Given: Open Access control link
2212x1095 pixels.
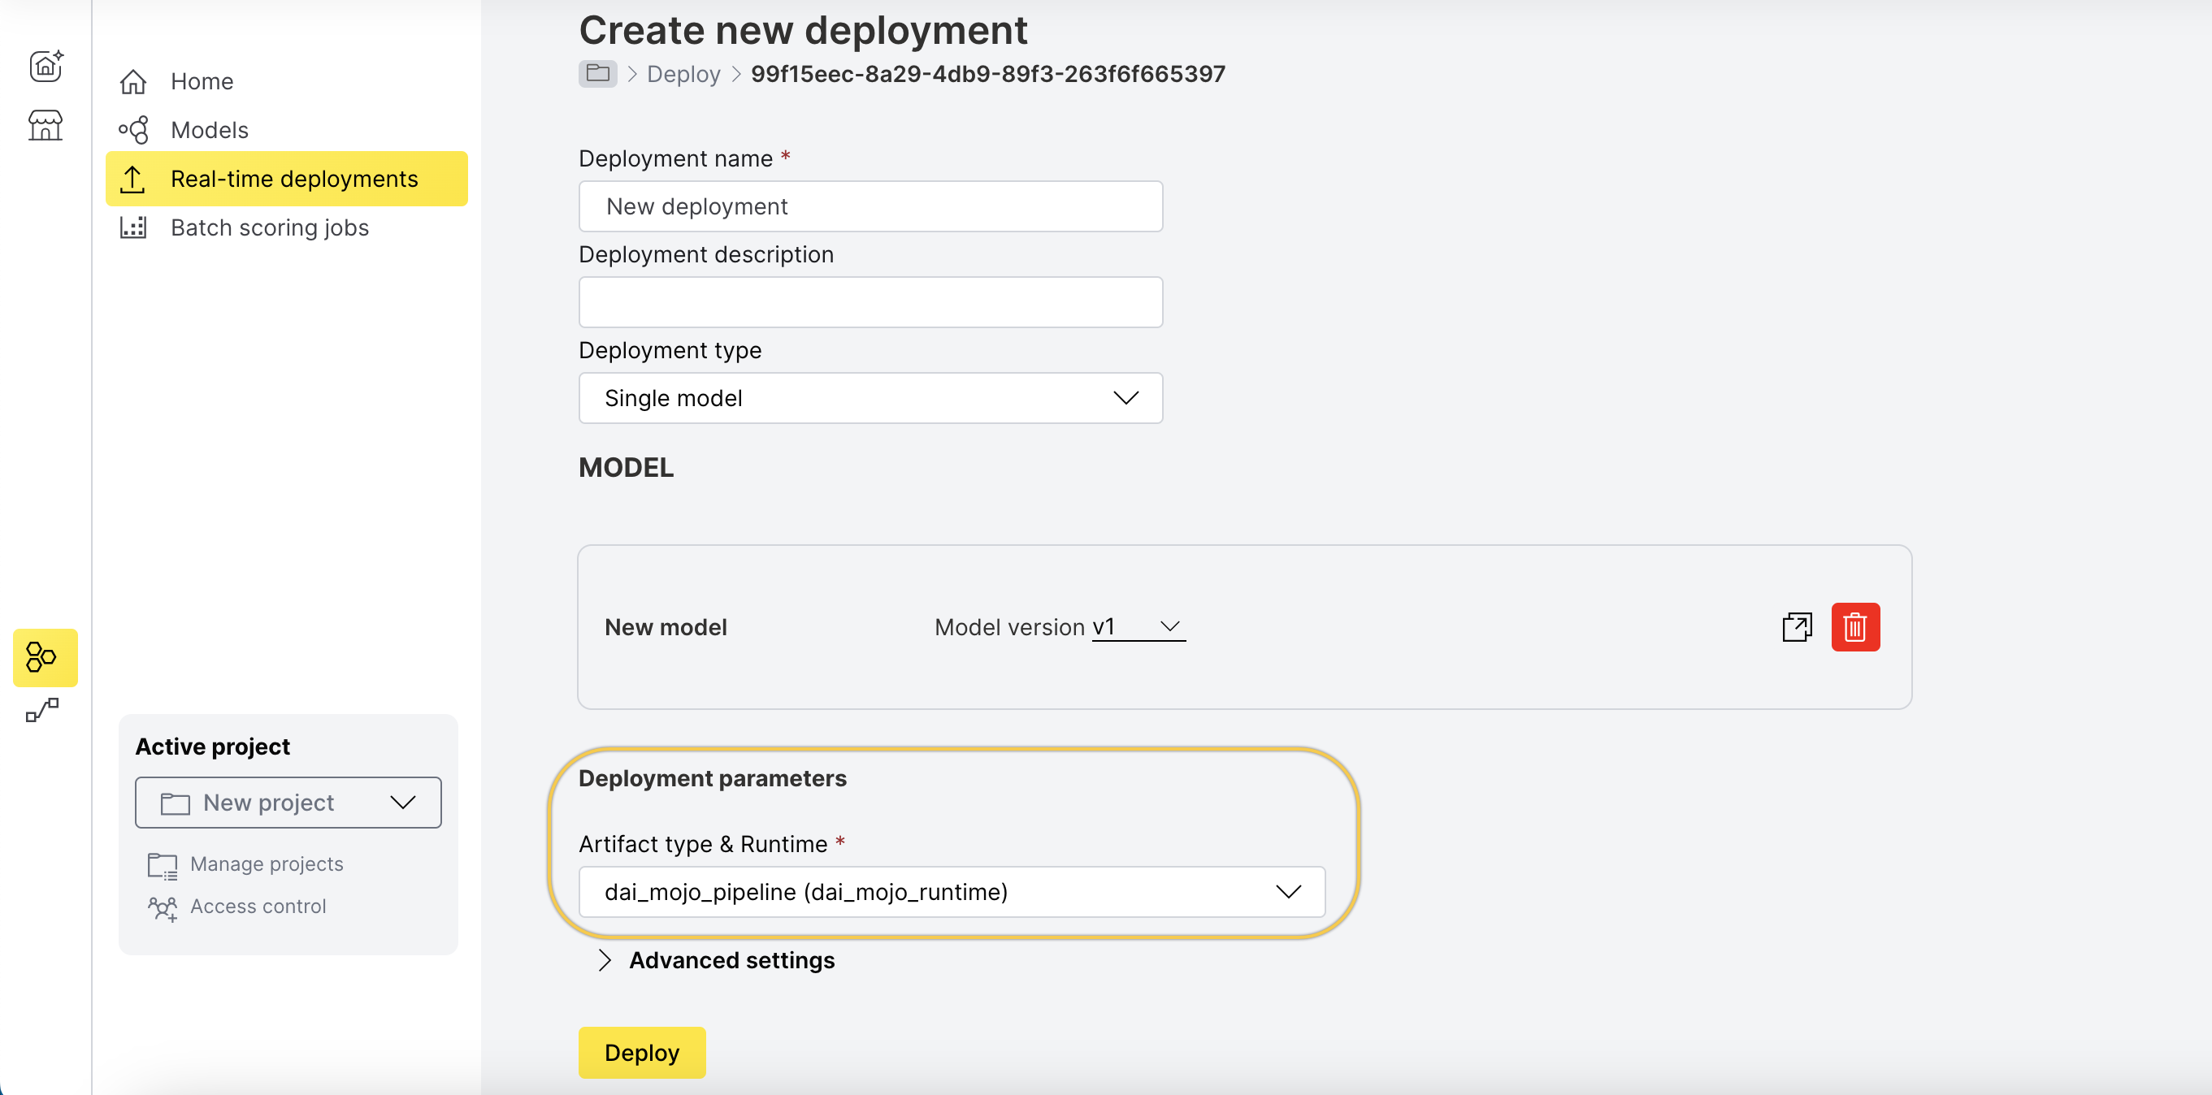Looking at the screenshot, I should click(x=258, y=907).
